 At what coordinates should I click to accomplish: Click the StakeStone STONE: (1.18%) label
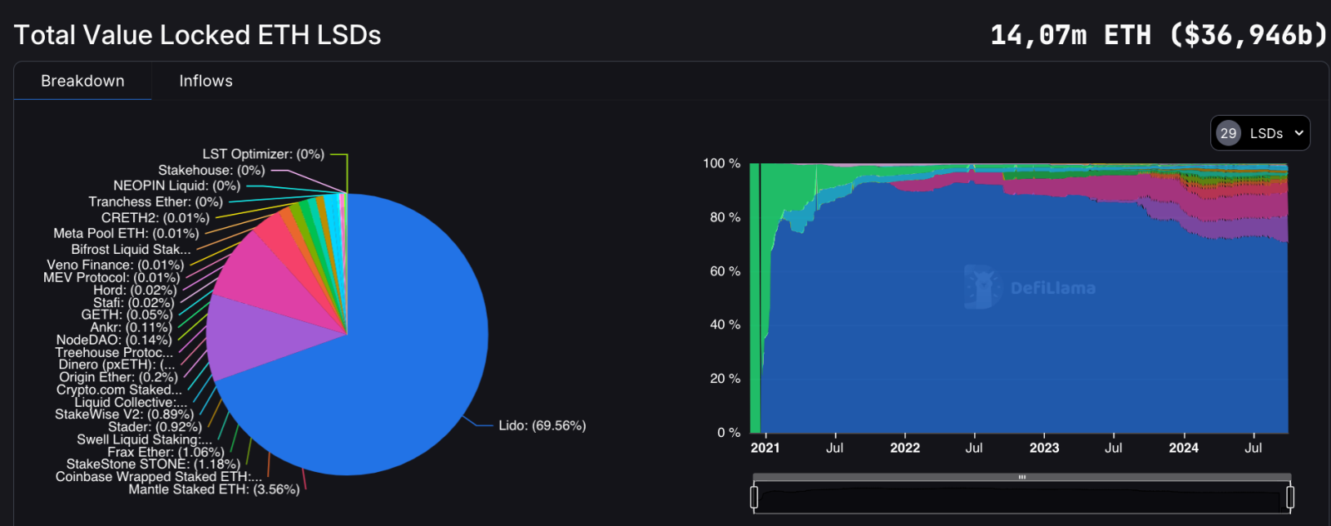(153, 464)
